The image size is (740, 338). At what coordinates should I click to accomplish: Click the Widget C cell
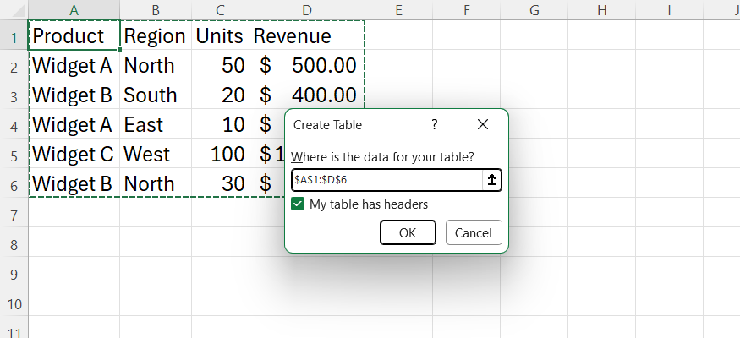(x=74, y=154)
